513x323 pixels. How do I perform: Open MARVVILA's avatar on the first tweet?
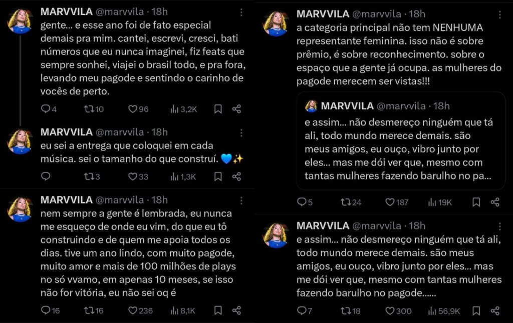point(20,21)
